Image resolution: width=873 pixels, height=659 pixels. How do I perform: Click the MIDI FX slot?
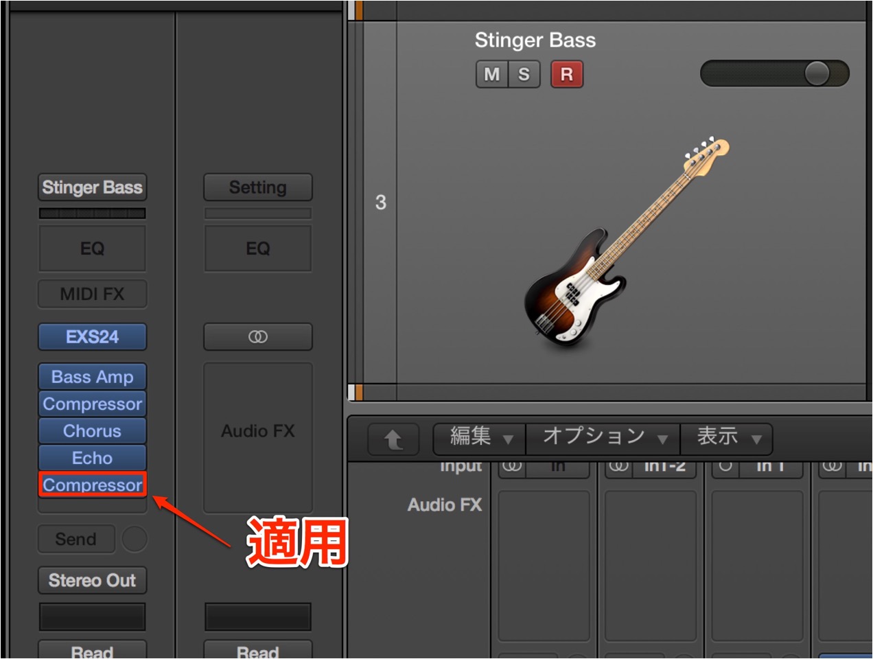92,294
